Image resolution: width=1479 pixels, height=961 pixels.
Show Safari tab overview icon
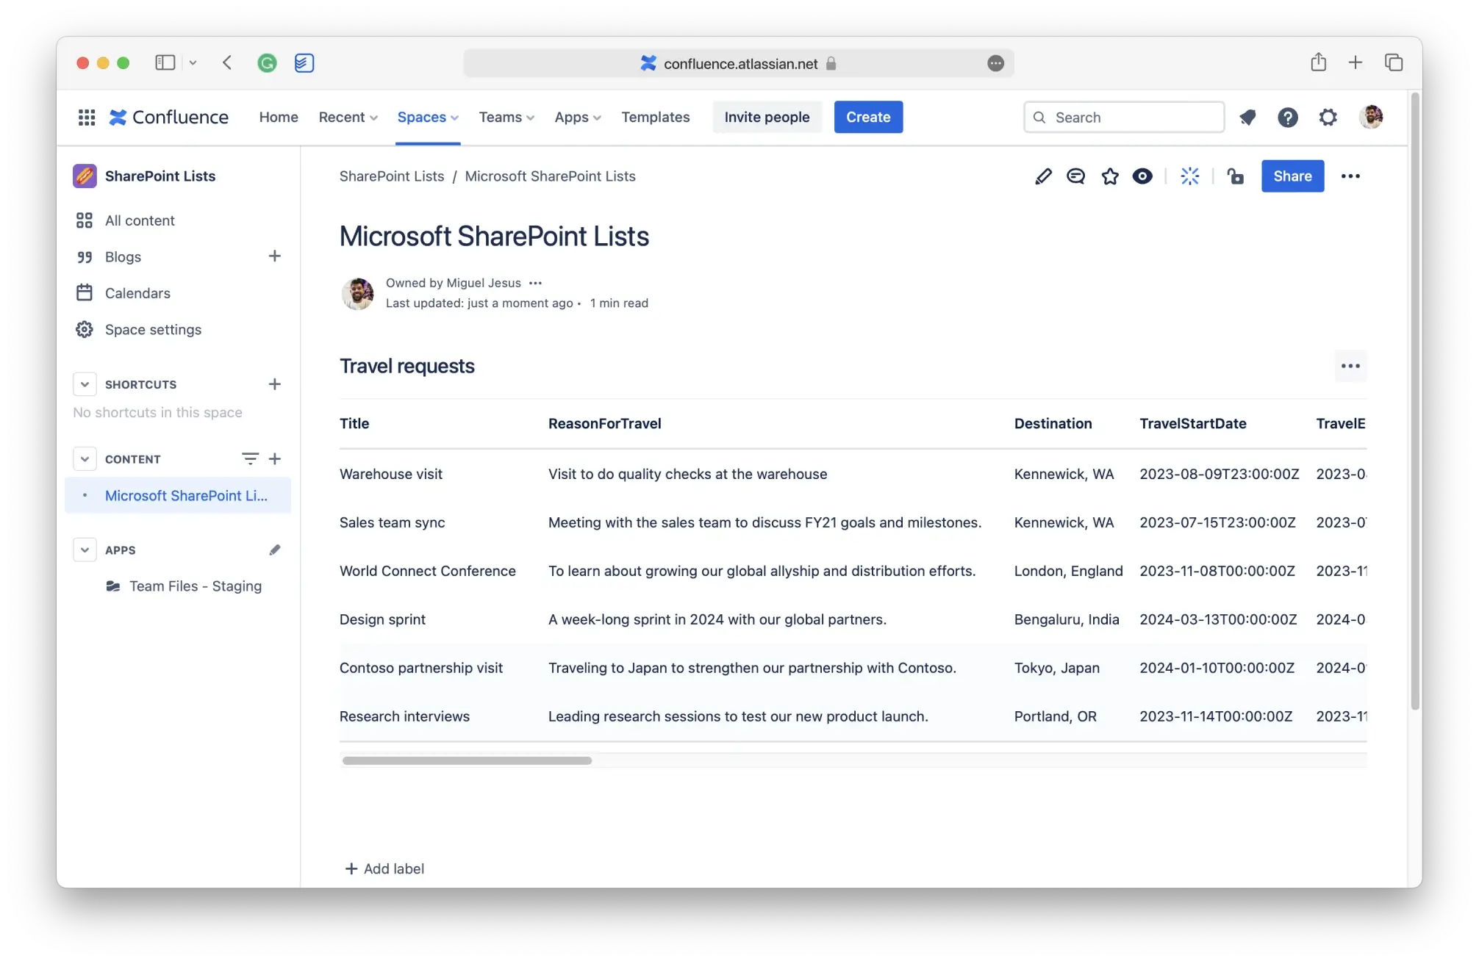point(1394,63)
